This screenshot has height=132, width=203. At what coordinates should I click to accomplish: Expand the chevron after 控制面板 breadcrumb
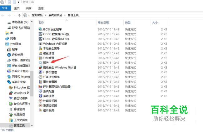click(46, 15)
